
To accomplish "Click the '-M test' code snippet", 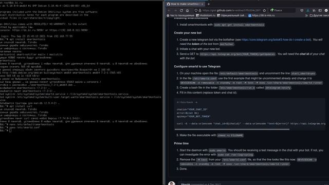I will [202, 160].
